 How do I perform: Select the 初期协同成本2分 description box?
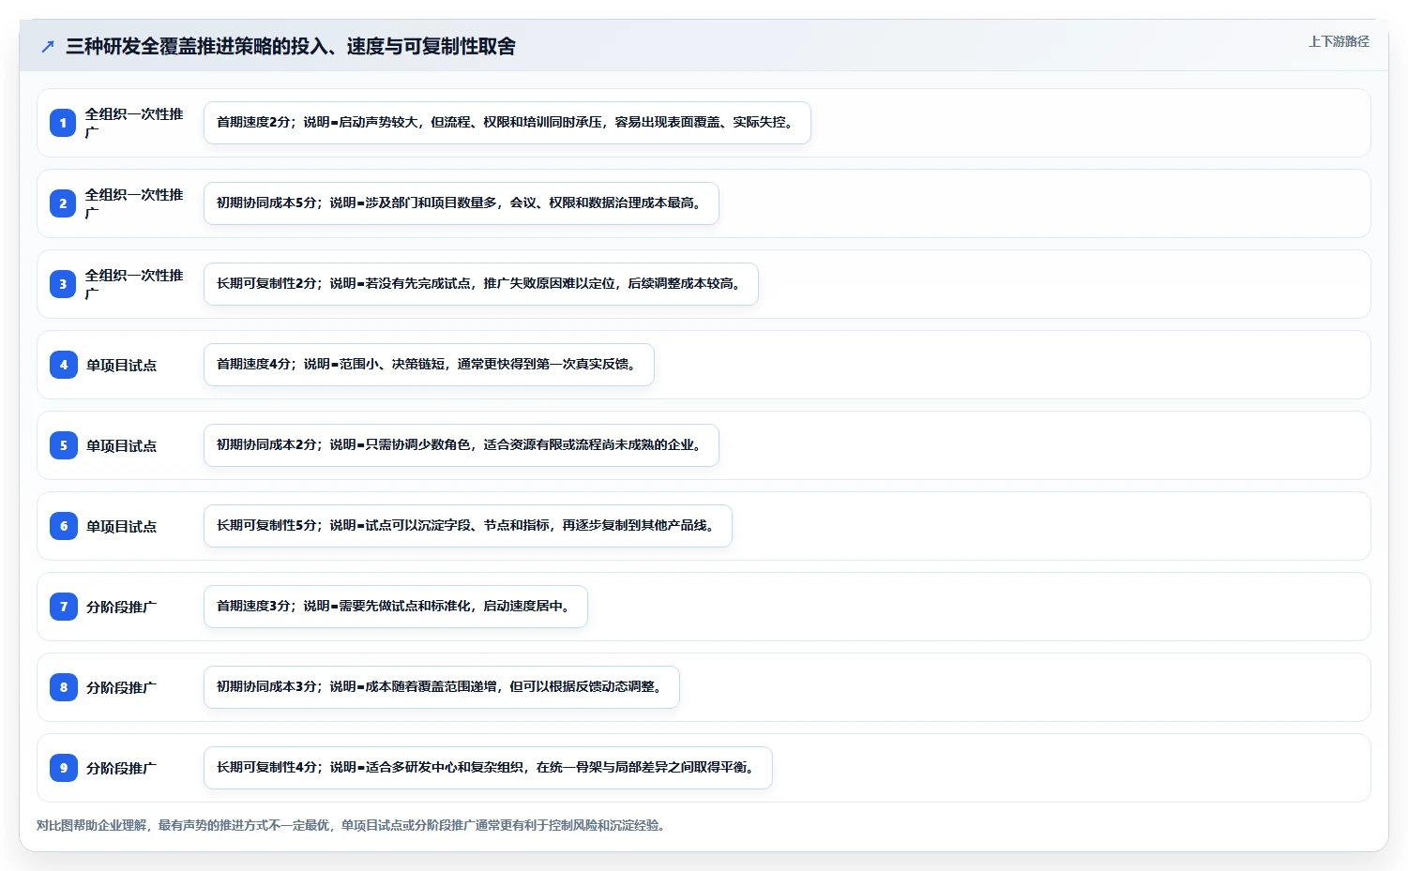pos(462,445)
